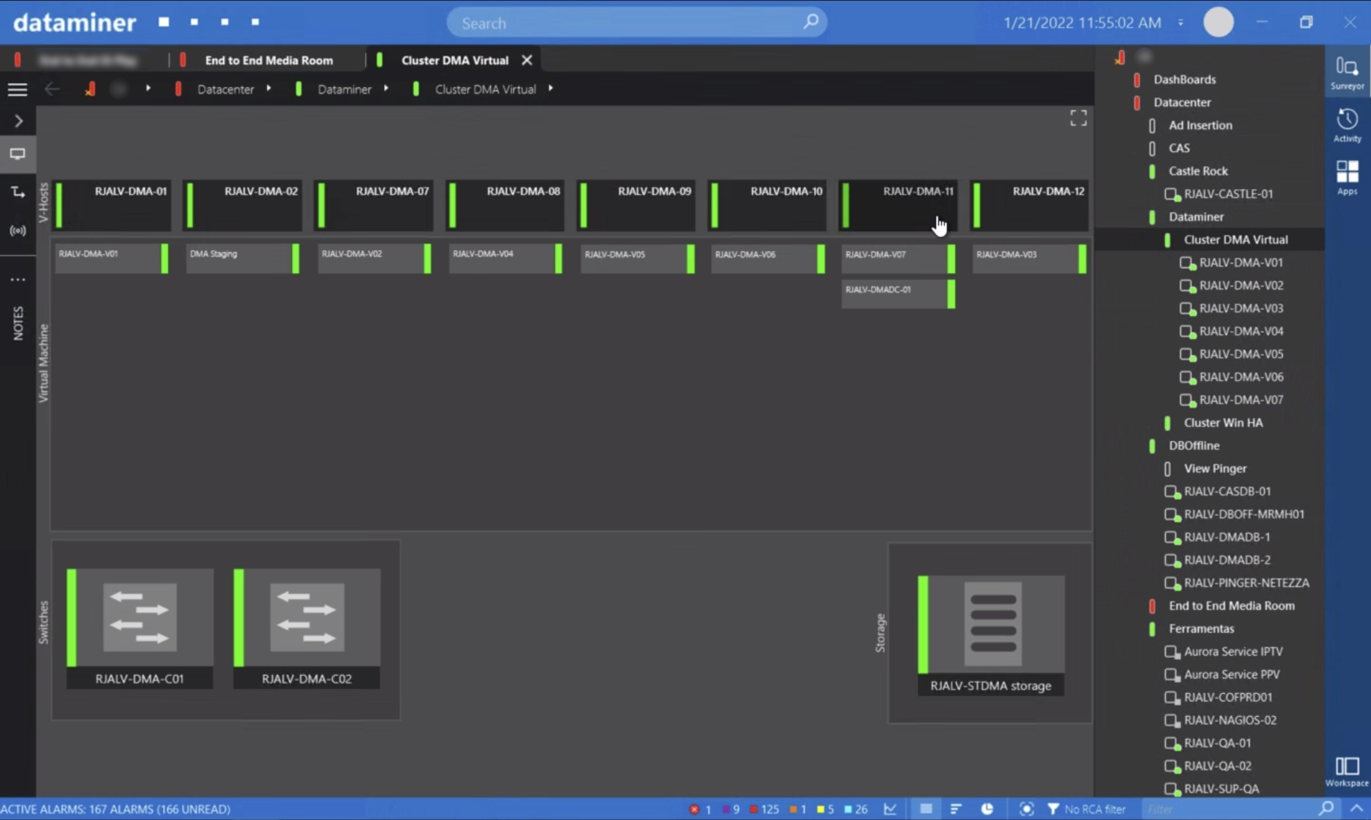1371x820 pixels.
Task: Open the RJALV-DMA-C01 switch thumbnail
Action: click(139, 628)
